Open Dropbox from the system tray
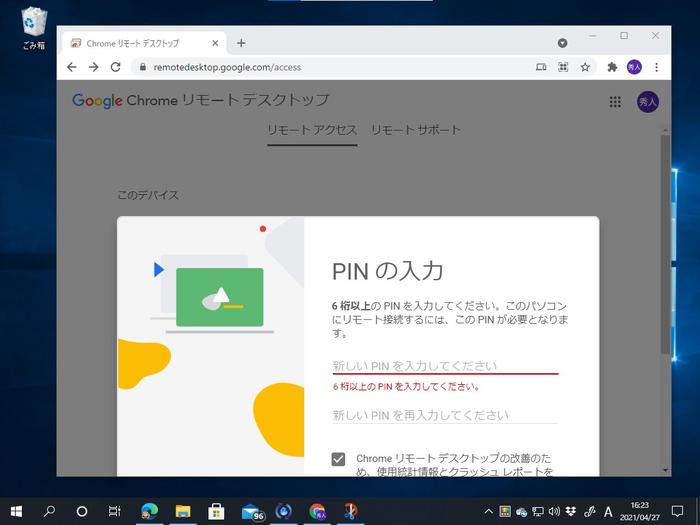This screenshot has width=700, height=525. click(x=569, y=511)
